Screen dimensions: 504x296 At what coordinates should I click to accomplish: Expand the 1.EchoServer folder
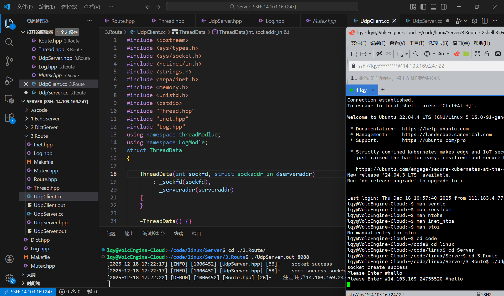(x=45, y=119)
